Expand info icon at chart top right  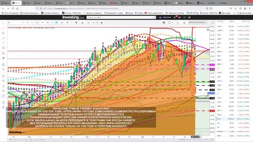208,30
